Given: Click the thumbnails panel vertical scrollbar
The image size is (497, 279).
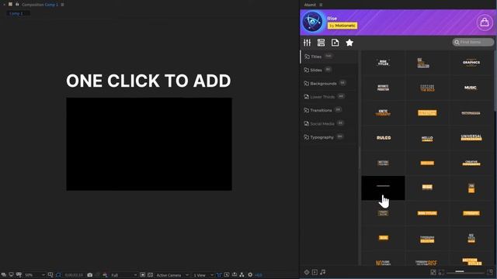Looking at the screenshot, I should (x=495, y=81).
